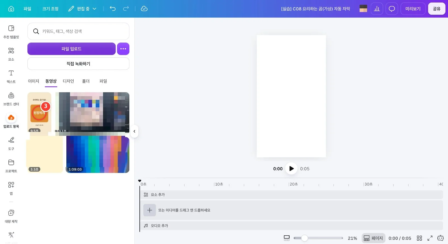Click the 요소 추가 track
This screenshot has height=244, width=448.
click(x=291, y=195)
